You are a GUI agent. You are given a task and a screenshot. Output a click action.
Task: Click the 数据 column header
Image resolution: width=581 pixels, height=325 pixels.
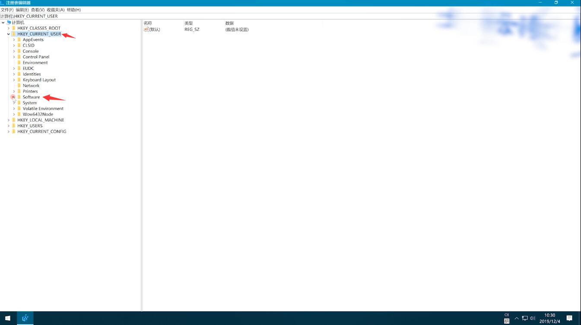(x=229, y=23)
